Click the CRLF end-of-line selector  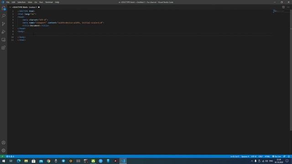point(261,156)
